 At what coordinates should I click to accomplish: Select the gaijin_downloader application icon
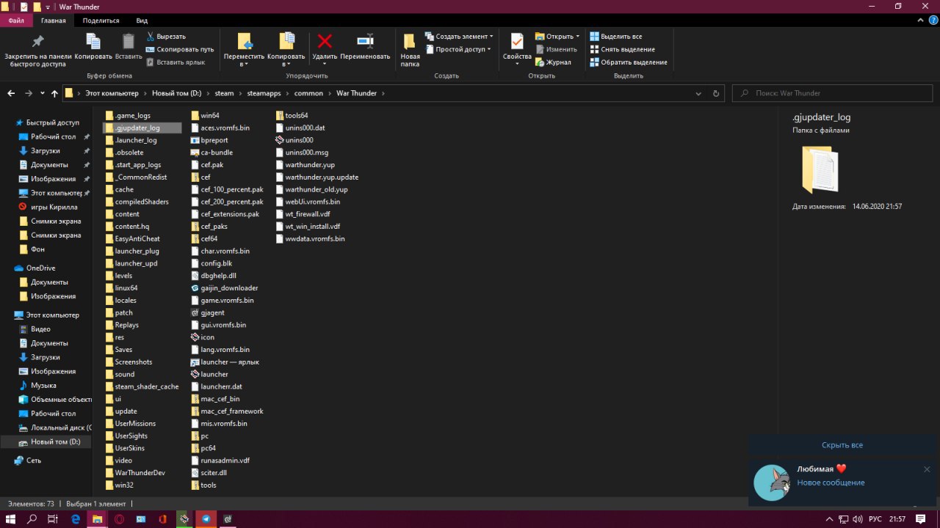195,287
